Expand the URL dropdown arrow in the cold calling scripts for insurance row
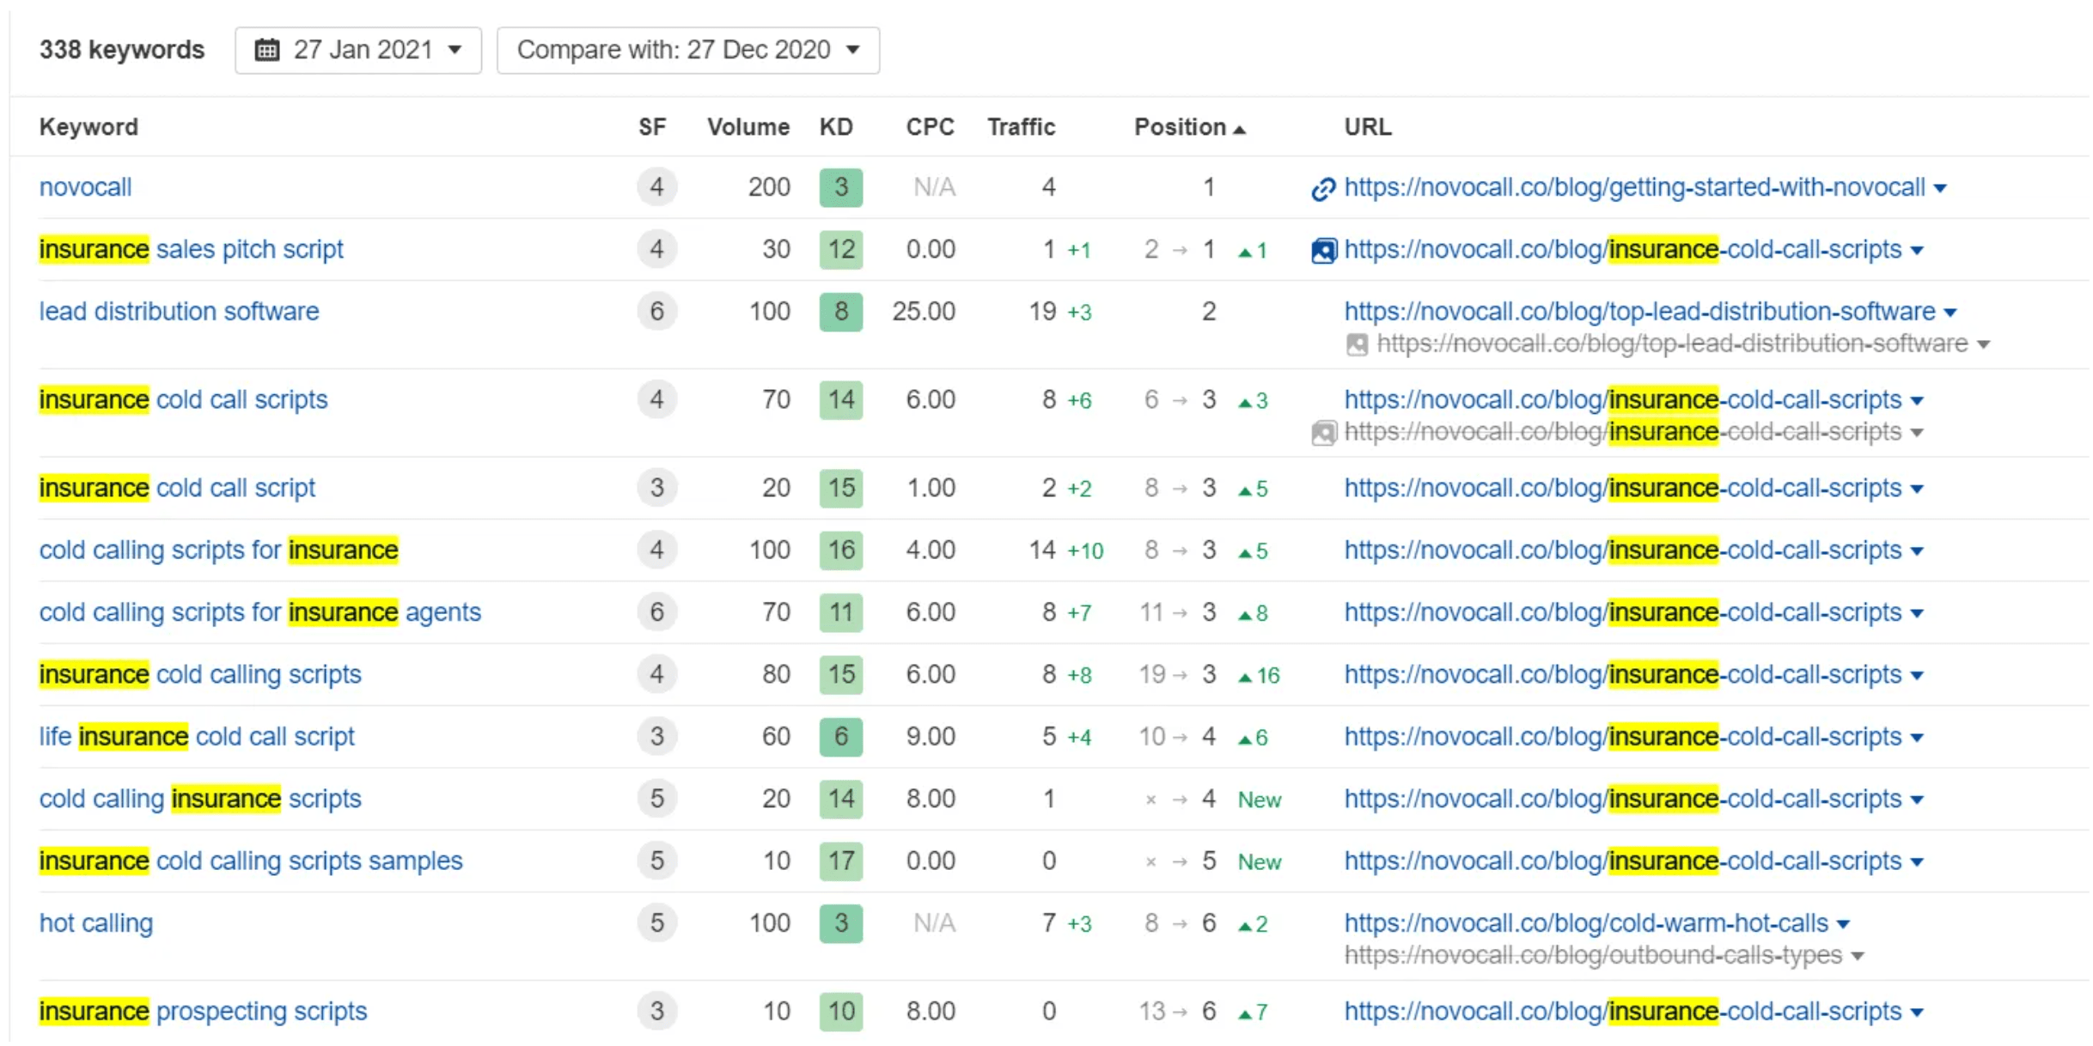 [1917, 551]
